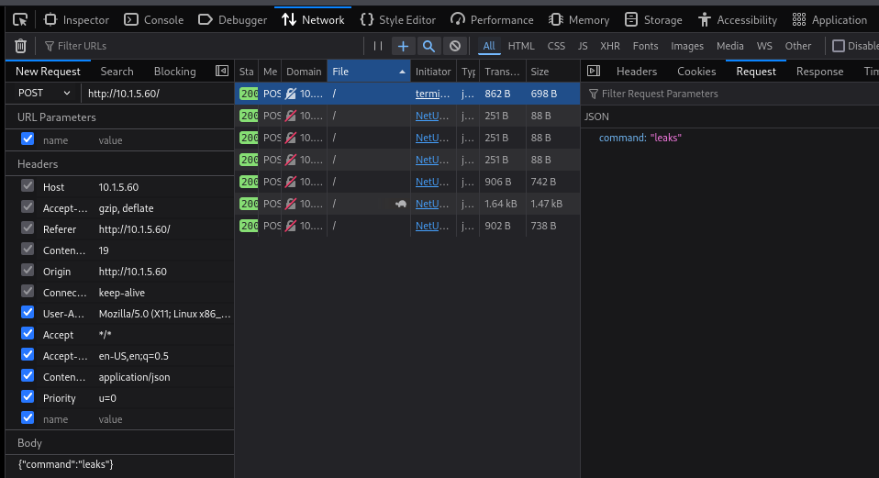Screen dimensions: 879x478
Task: Click the element picker icon
Action: point(20,19)
